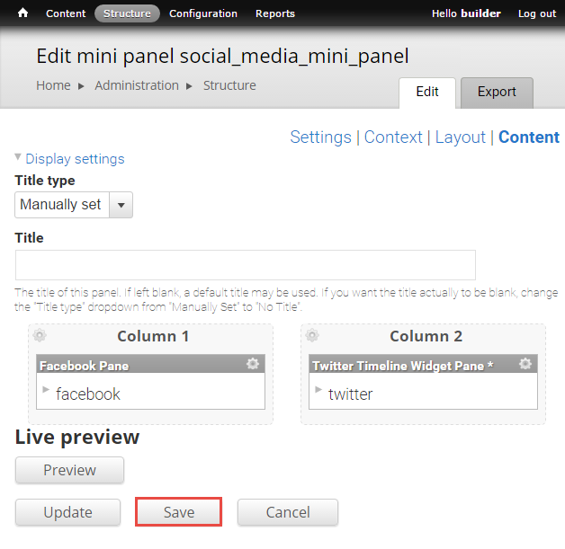Open the Structure admin menu
Image resolution: width=565 pixels, height=549 pixels.
click(x=127, y=13)
